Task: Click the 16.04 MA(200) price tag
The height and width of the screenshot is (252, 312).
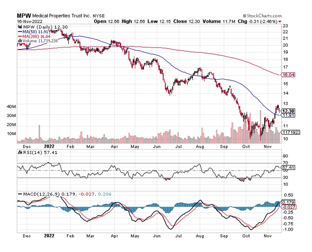Action: [288, 75]
